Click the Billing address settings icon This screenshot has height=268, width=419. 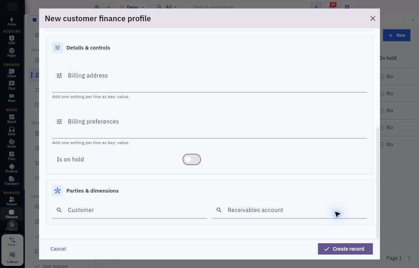click(x=59, y=76)
